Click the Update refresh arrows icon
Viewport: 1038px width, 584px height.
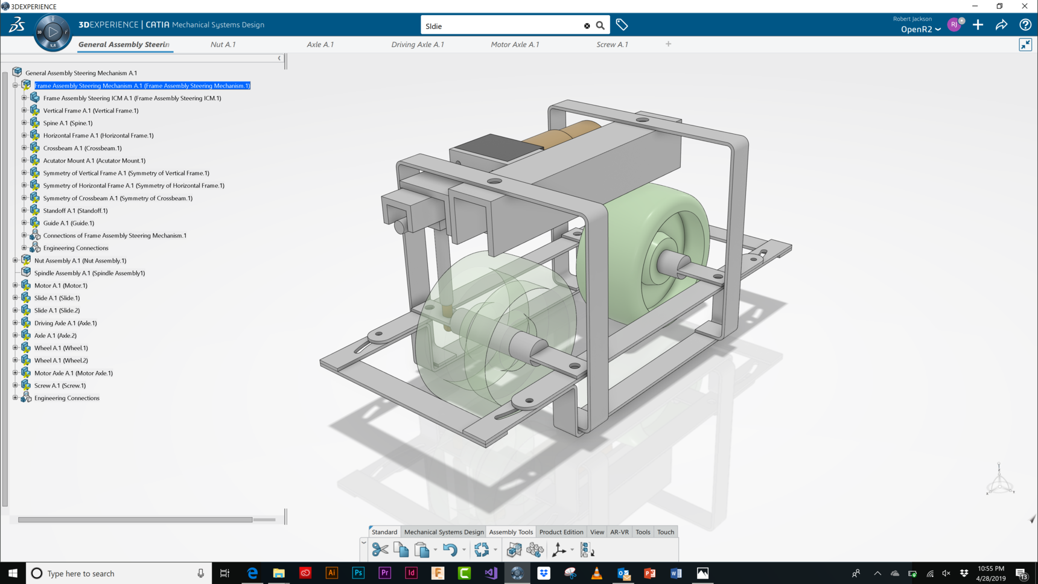tap(482, 549)
